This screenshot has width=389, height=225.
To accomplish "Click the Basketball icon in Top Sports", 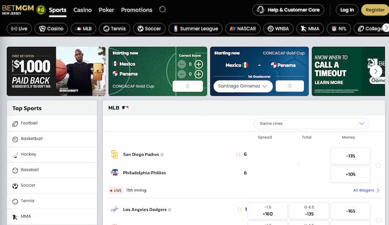I will (x=15, y=139).
